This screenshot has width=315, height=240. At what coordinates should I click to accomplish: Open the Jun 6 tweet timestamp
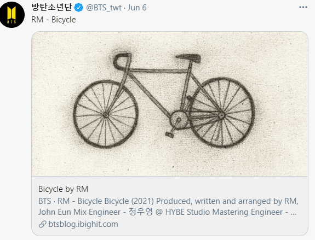(137, 8)
